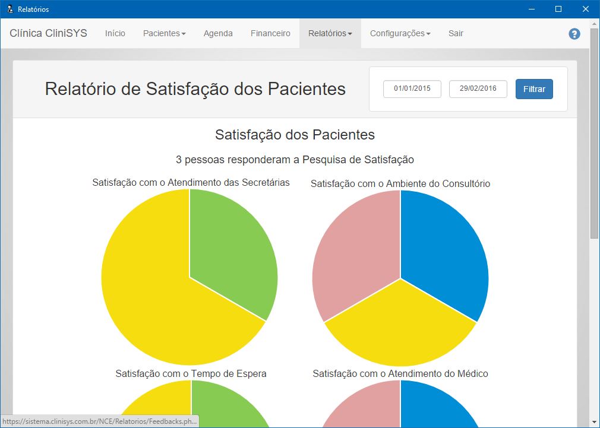Open the help question mark icon

point(574,34)
